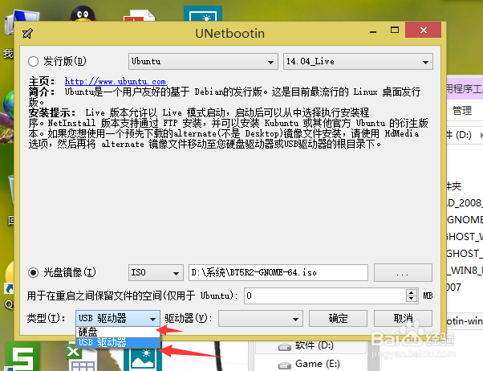Viewport: 483px width, 371px height.
Task: Click the GNOME file entry in Explorer
Action: [x=465, y=220]
